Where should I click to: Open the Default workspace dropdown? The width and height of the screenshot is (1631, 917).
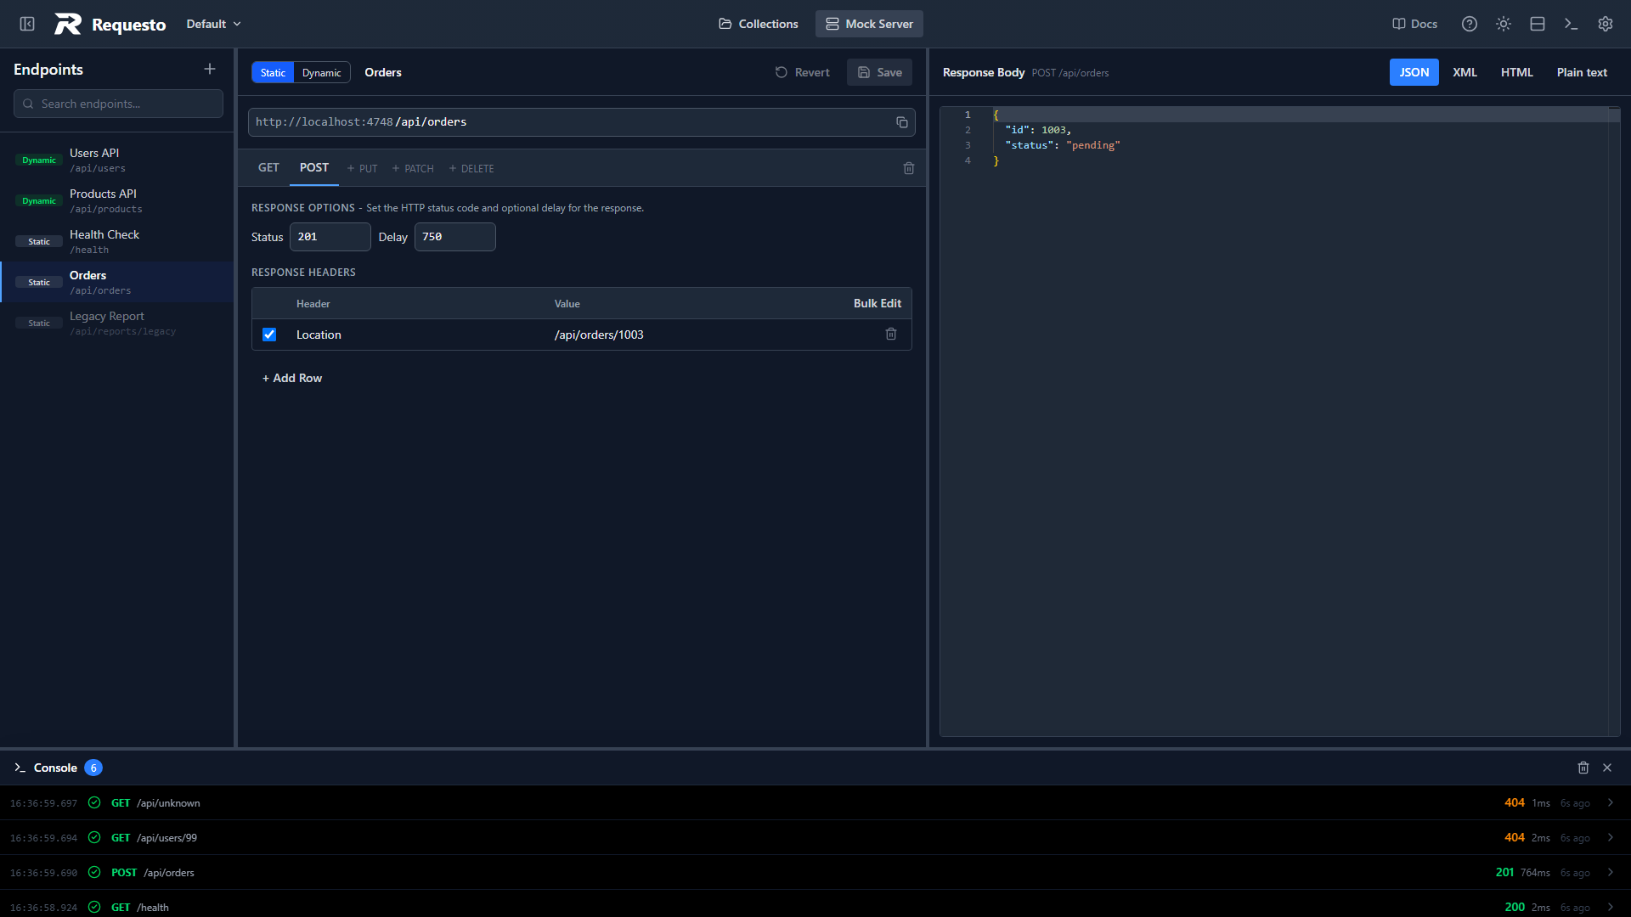click(x=213, y=24)
